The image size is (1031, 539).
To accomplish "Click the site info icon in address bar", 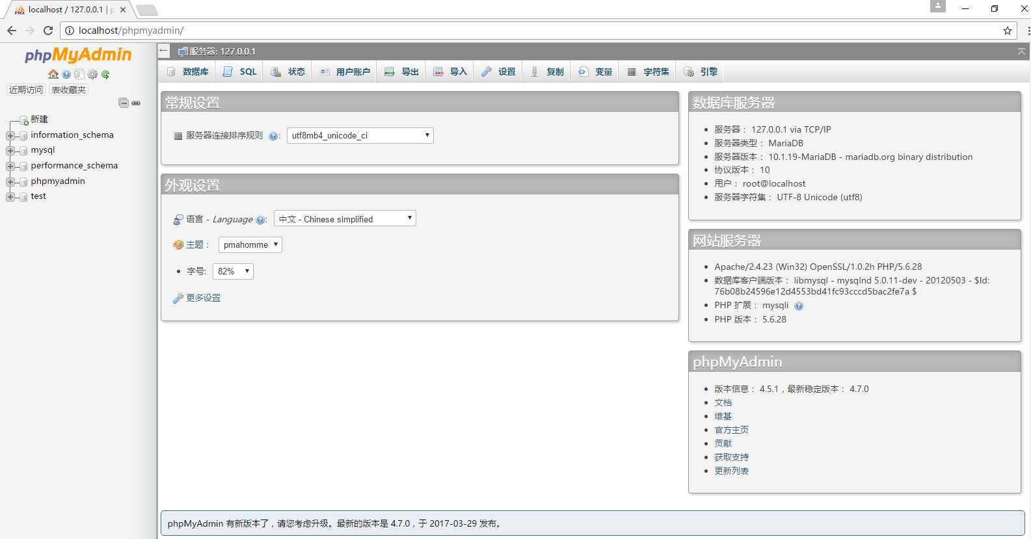I will coord(70,31).
